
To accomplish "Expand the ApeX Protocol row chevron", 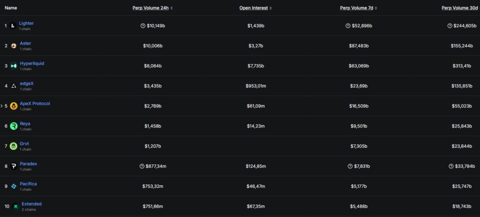I will pos(2,106).
